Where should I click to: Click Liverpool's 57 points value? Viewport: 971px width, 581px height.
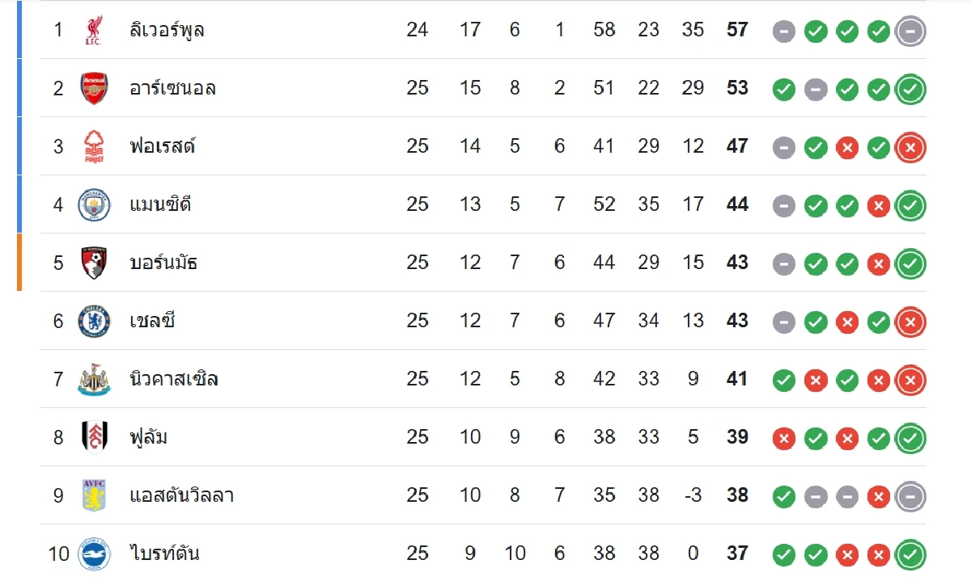point(737,31)
